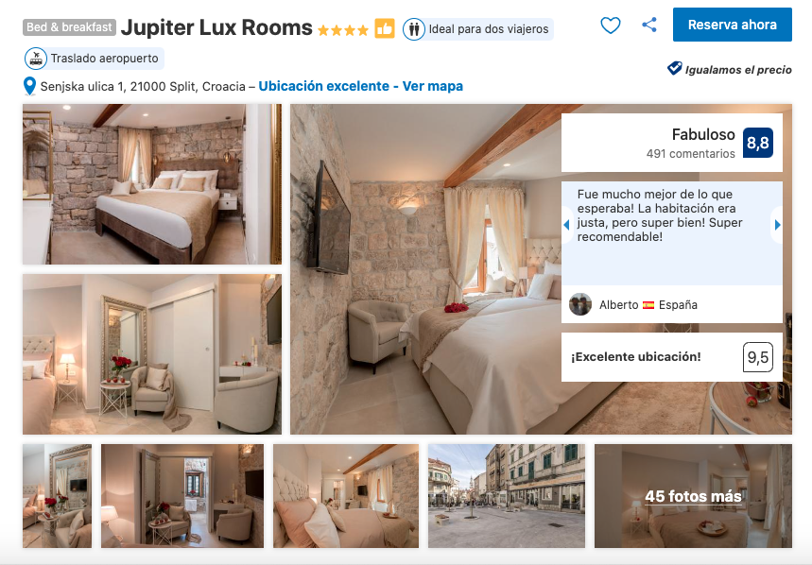Click the blue map pin icon

tap(30, 86)
